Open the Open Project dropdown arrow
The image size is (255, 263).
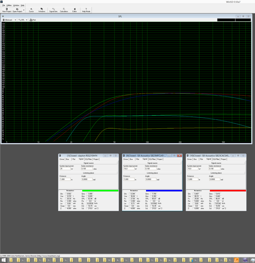coord(24,10)
